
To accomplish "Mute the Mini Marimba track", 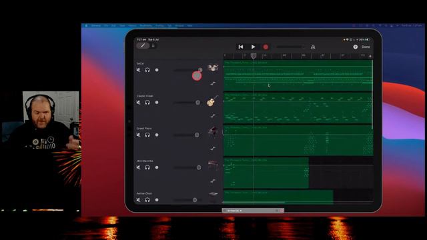I will click(138, 167).
